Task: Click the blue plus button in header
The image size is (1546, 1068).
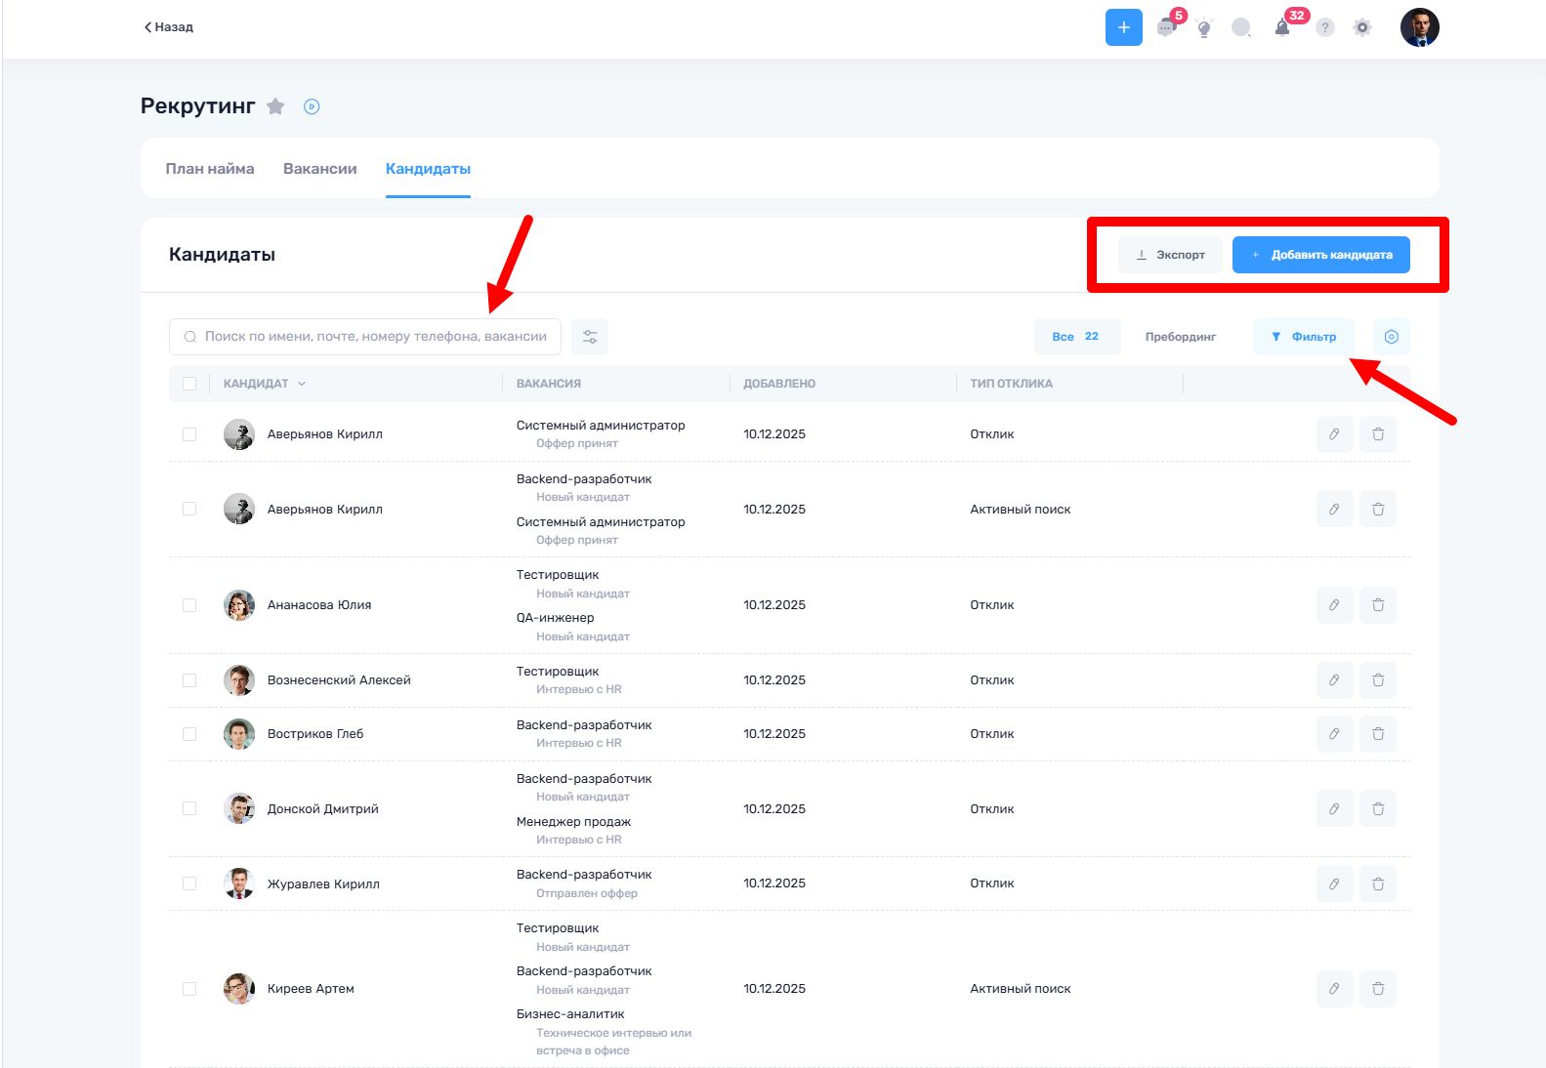Action: click(x=1123, y=27)
